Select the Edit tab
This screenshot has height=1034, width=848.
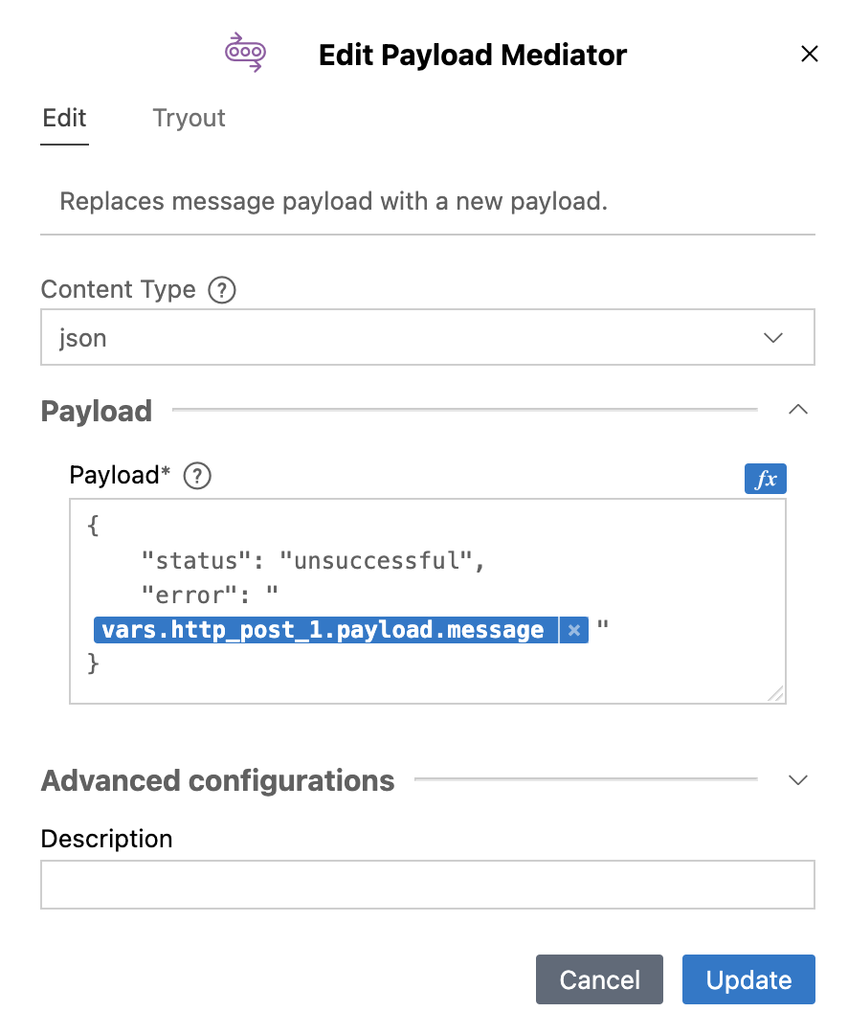point(65,118)
